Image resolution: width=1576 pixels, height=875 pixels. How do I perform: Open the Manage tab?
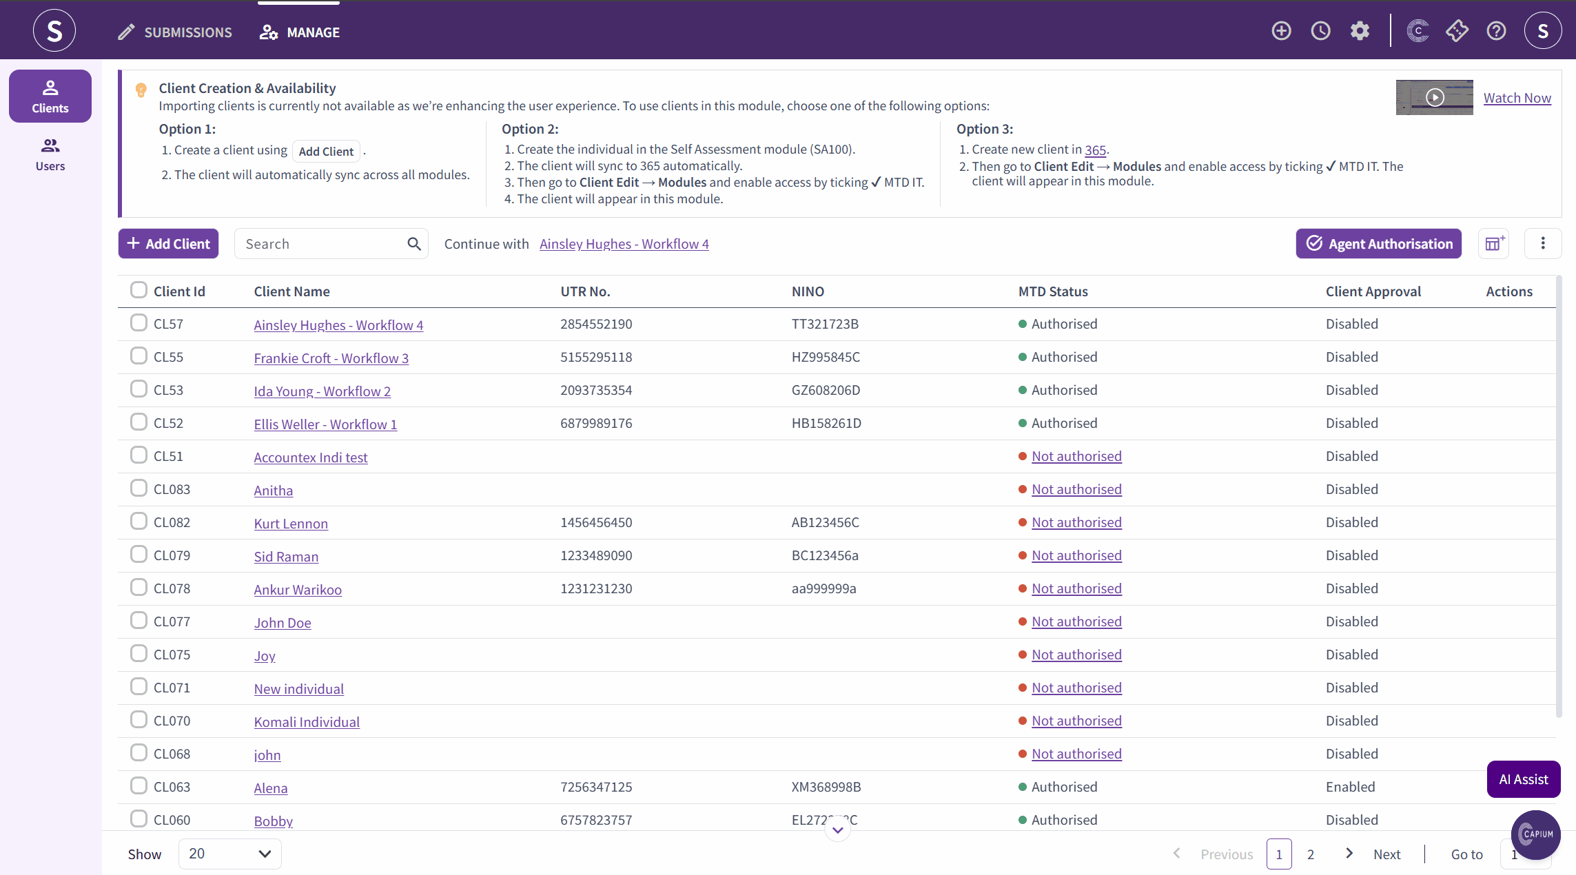[299, 32]
